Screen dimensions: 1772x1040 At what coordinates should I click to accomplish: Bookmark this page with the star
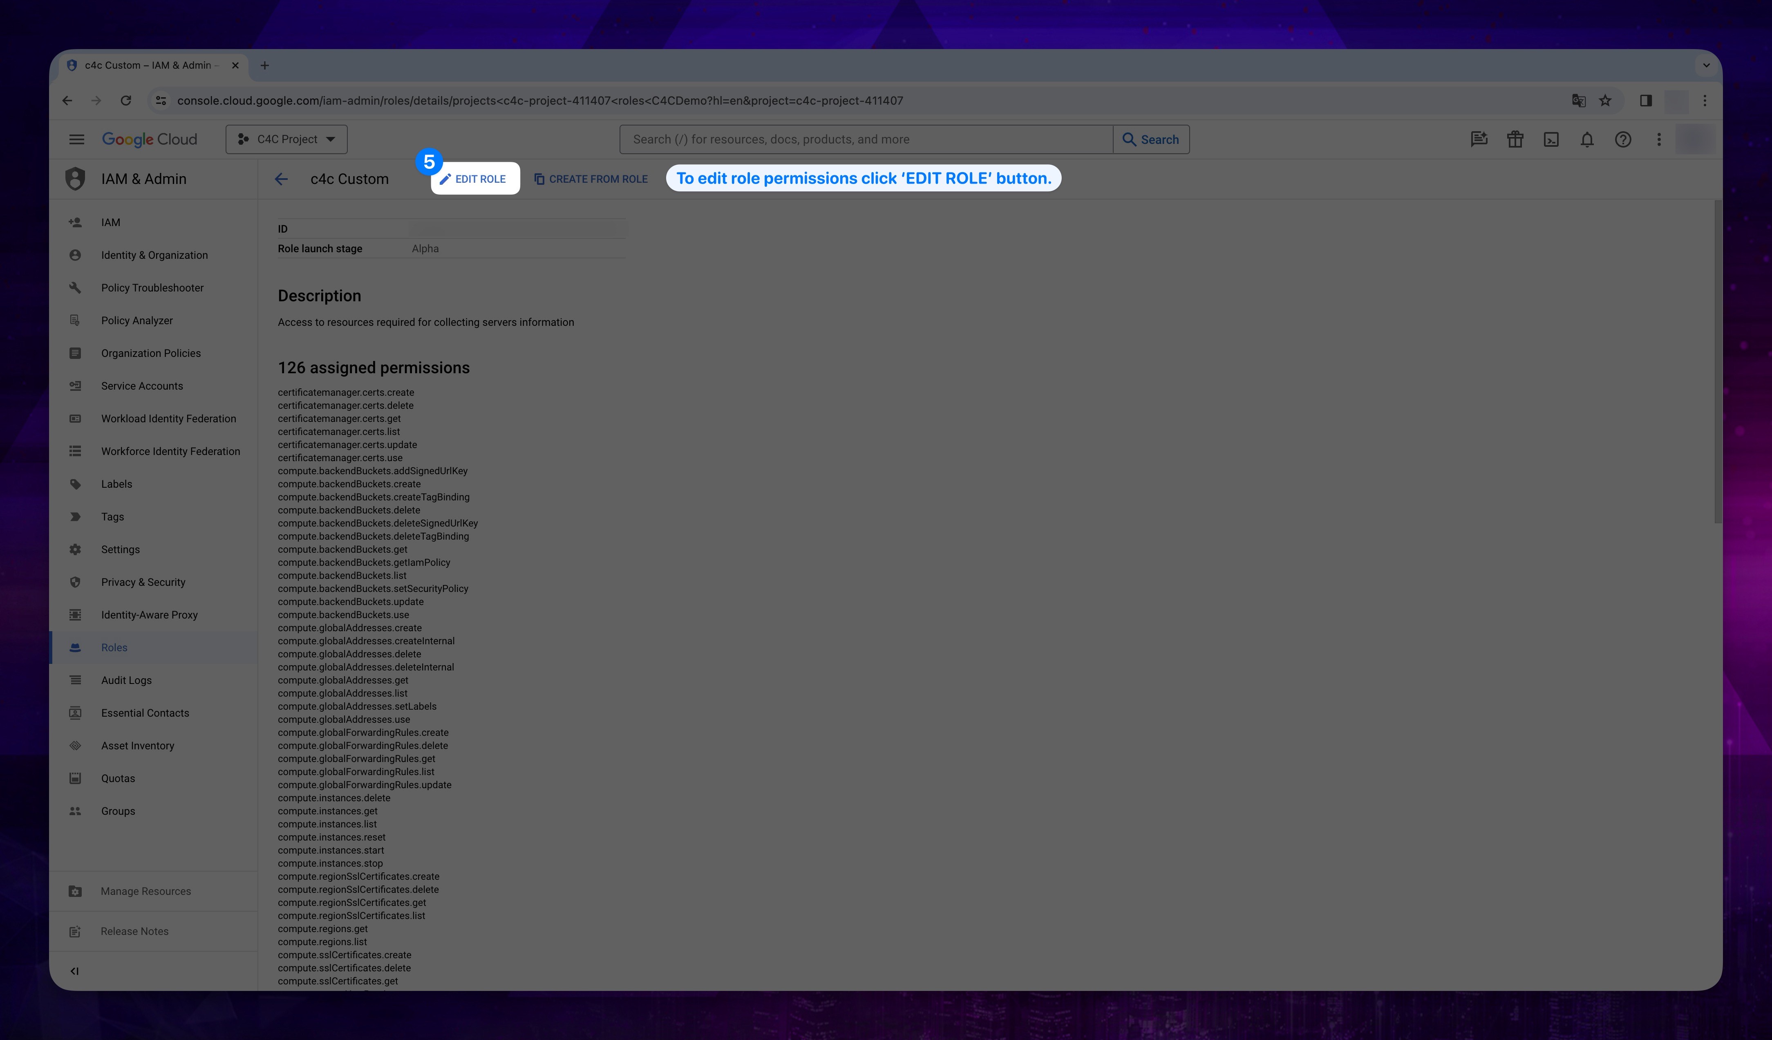tap(1604, 101)
